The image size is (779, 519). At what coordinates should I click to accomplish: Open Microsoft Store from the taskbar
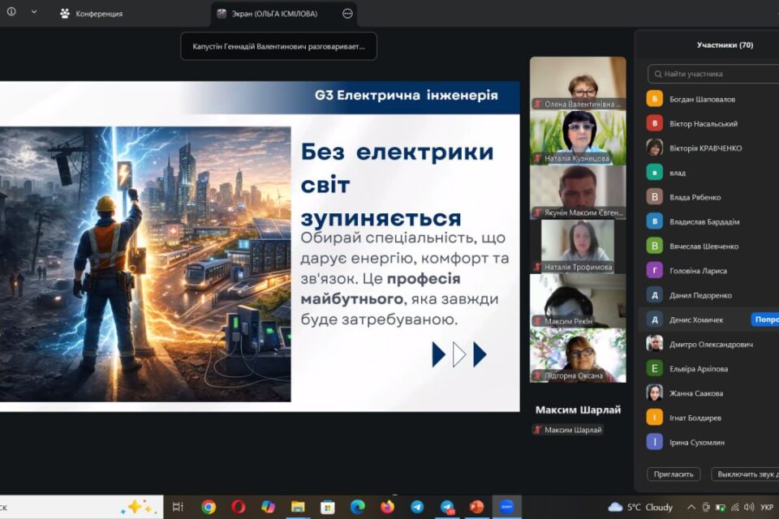click(x=328, y=507)
